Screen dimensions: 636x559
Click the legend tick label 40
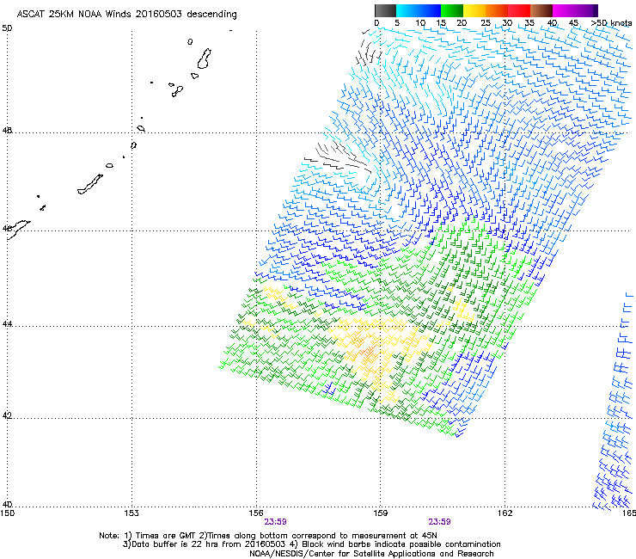[x=552, y=23]
